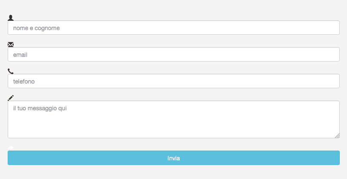Viewport: 347px width, 179px height.
Task: Click the person icon above name field
Action: pyautogui.click(x=11, y=17)
